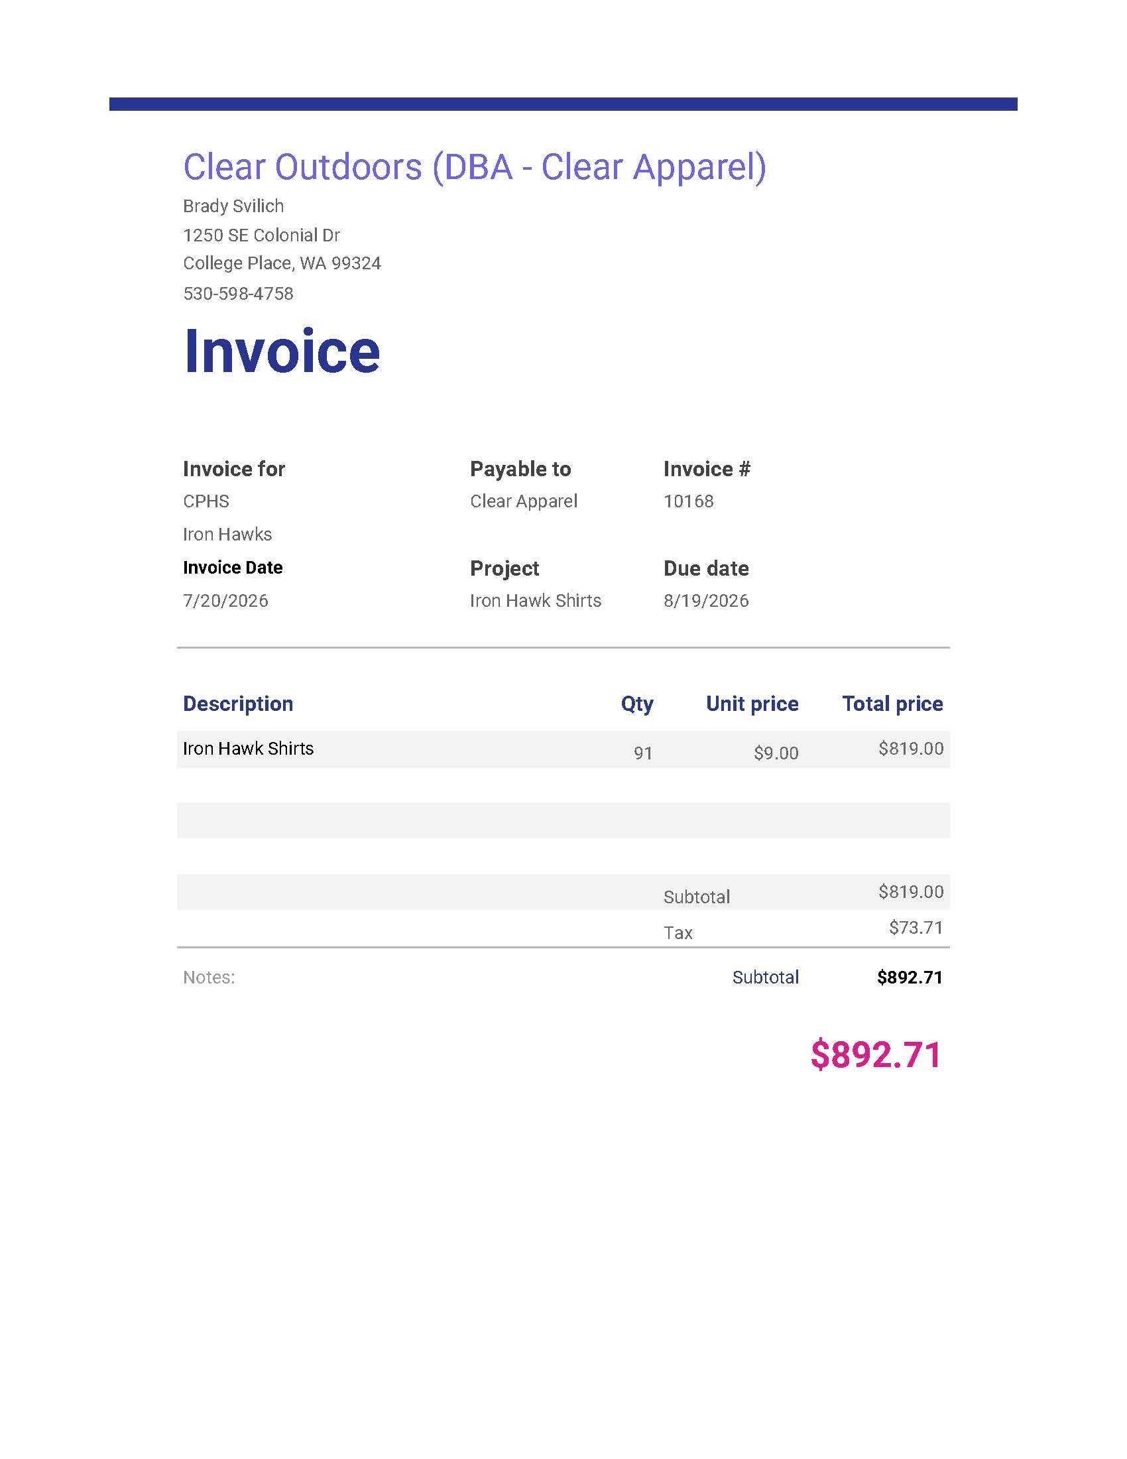Select the Iron Hawk Shirts line item
This screenshot has width=1127, height=1459.
[249, 748]
